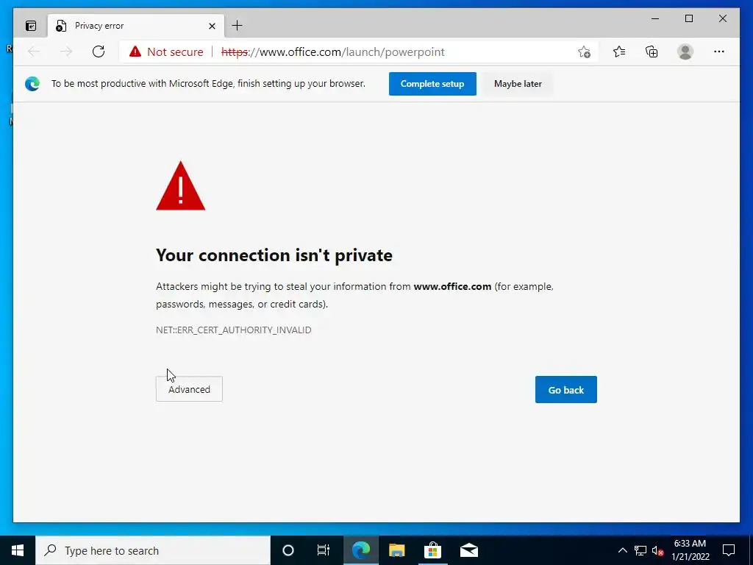Image resolution: width=753 pixels, height=565 pixels.
Task: Click the taskbar search box
Action: (153, 550)
